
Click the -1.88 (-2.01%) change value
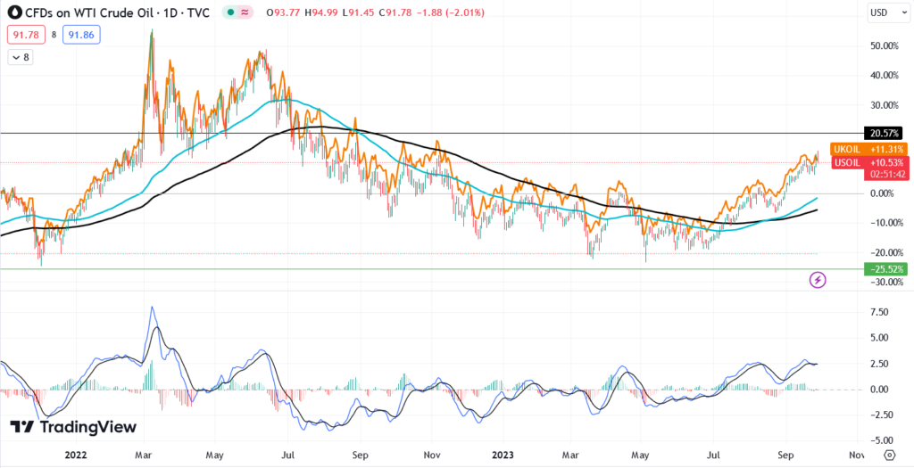pyautogui.click(x=449, y=12)
